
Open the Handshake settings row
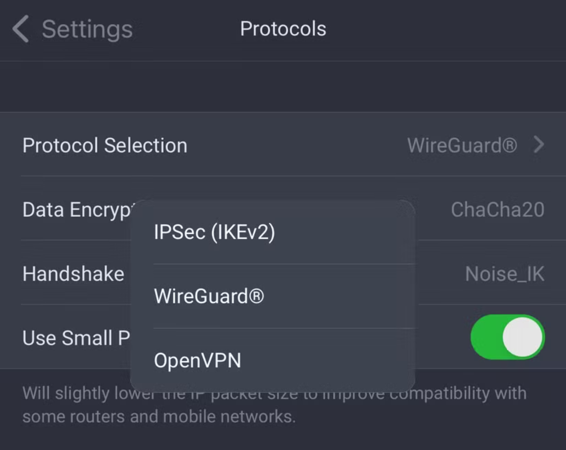(73, 273)
